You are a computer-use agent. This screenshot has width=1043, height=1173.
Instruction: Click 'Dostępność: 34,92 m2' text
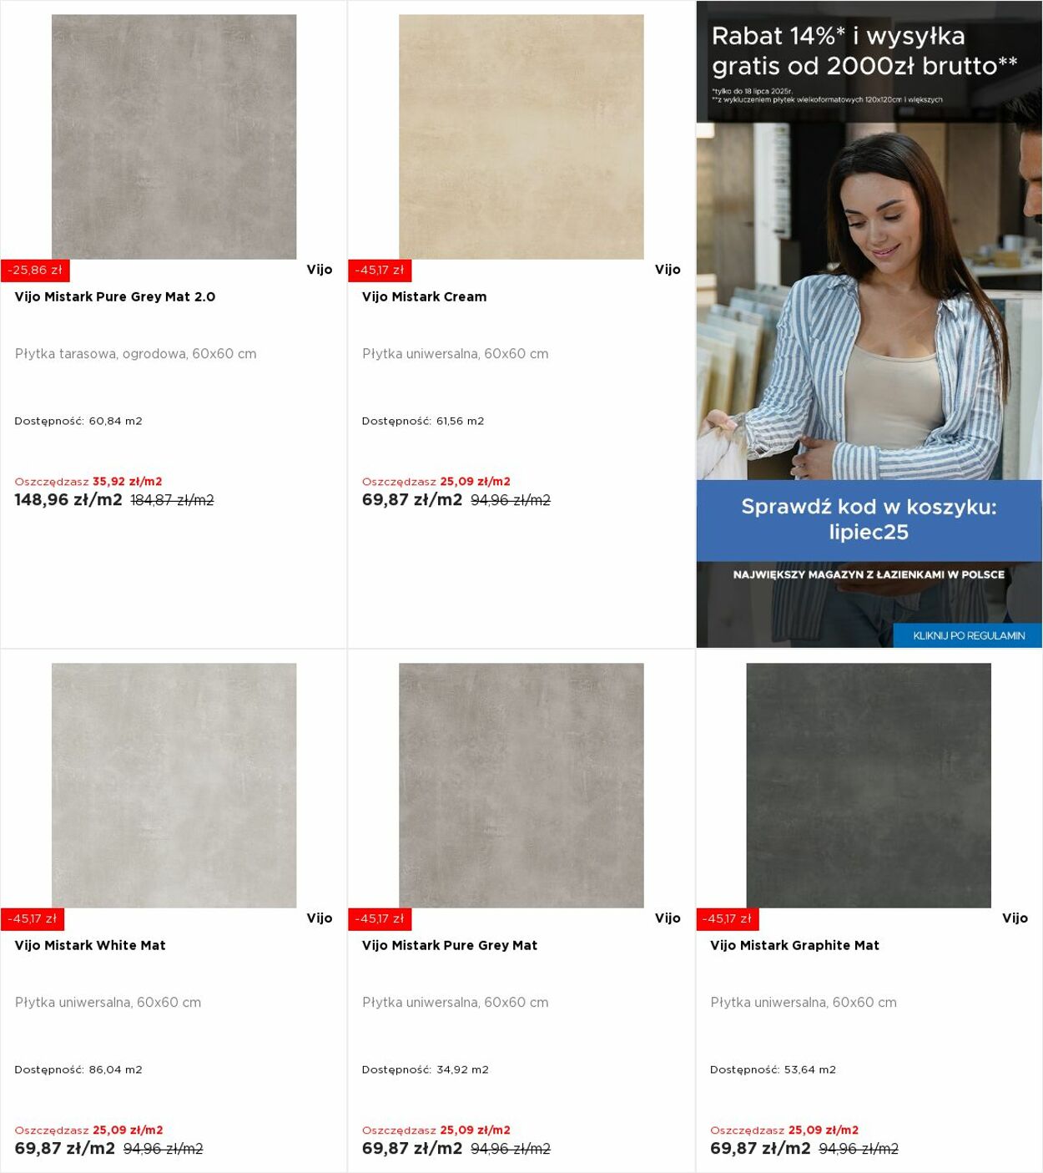point(426,1069)
